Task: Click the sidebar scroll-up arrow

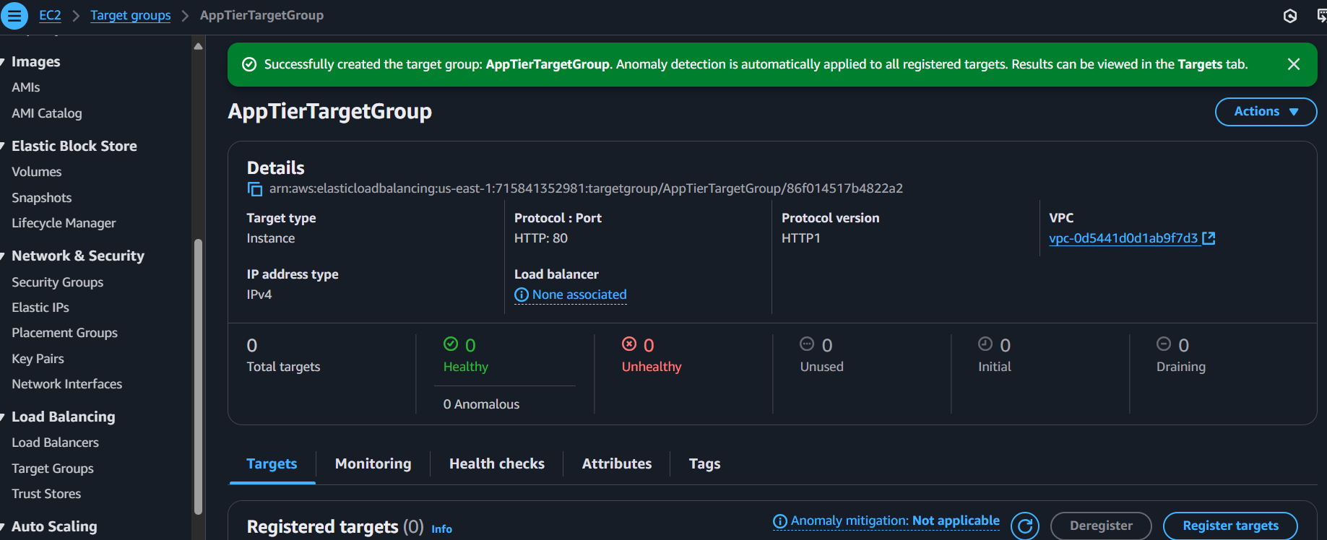Action: [198, 46]
